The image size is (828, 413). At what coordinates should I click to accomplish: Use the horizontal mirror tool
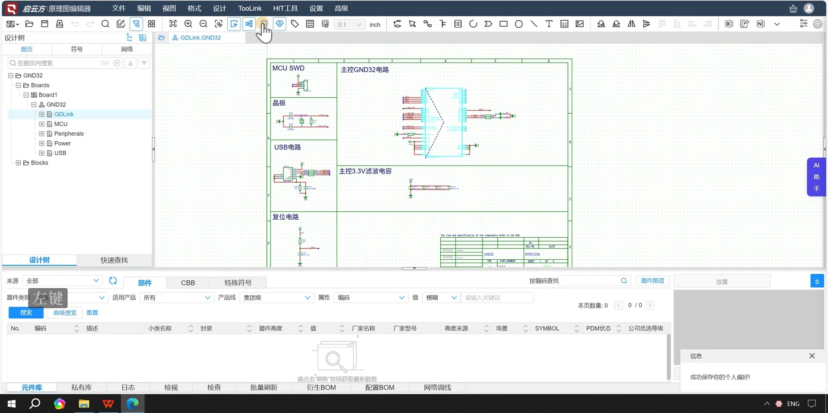click(631, 24)
